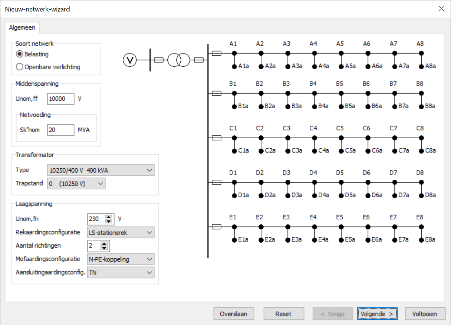Click the Sk"nom MVA input field
451x325 pixels.
point(60,130)
